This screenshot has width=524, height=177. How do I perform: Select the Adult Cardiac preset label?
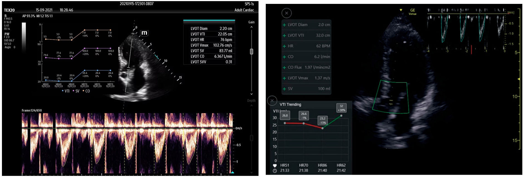tap(244, 10)
